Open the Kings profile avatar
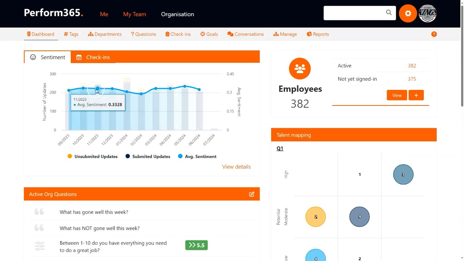Viewport: 464px width, 261px height. coord(428,13)
